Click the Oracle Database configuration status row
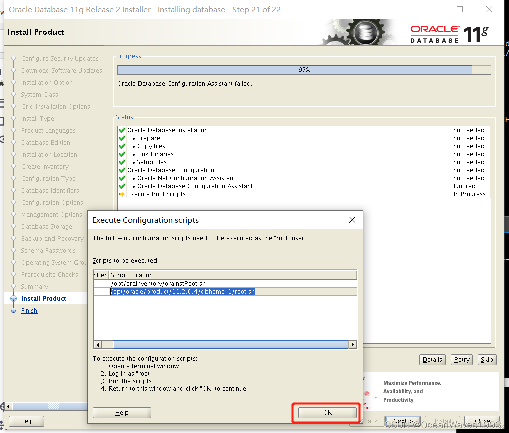This screenshot has width=509, height=433. tap(304, 170)
